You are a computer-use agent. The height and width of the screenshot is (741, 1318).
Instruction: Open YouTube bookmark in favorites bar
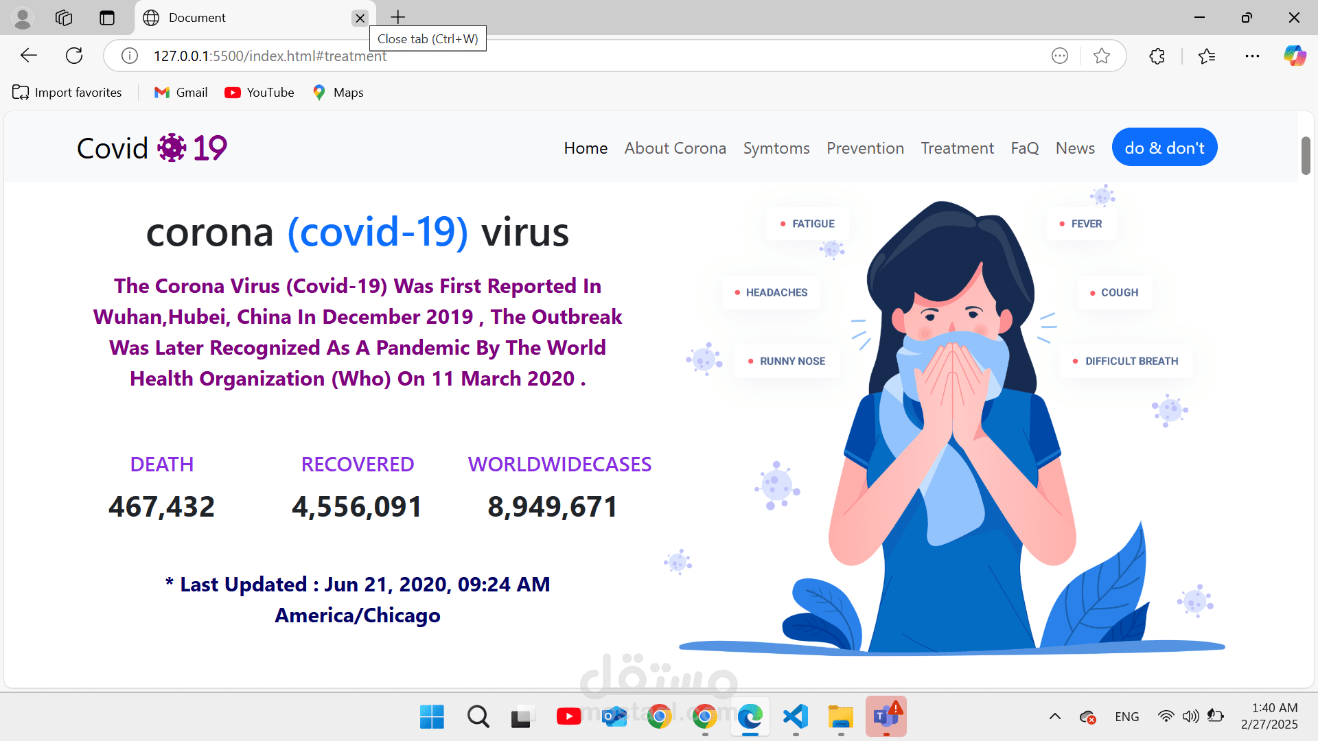pyautogui.click(x=259, y=93)
